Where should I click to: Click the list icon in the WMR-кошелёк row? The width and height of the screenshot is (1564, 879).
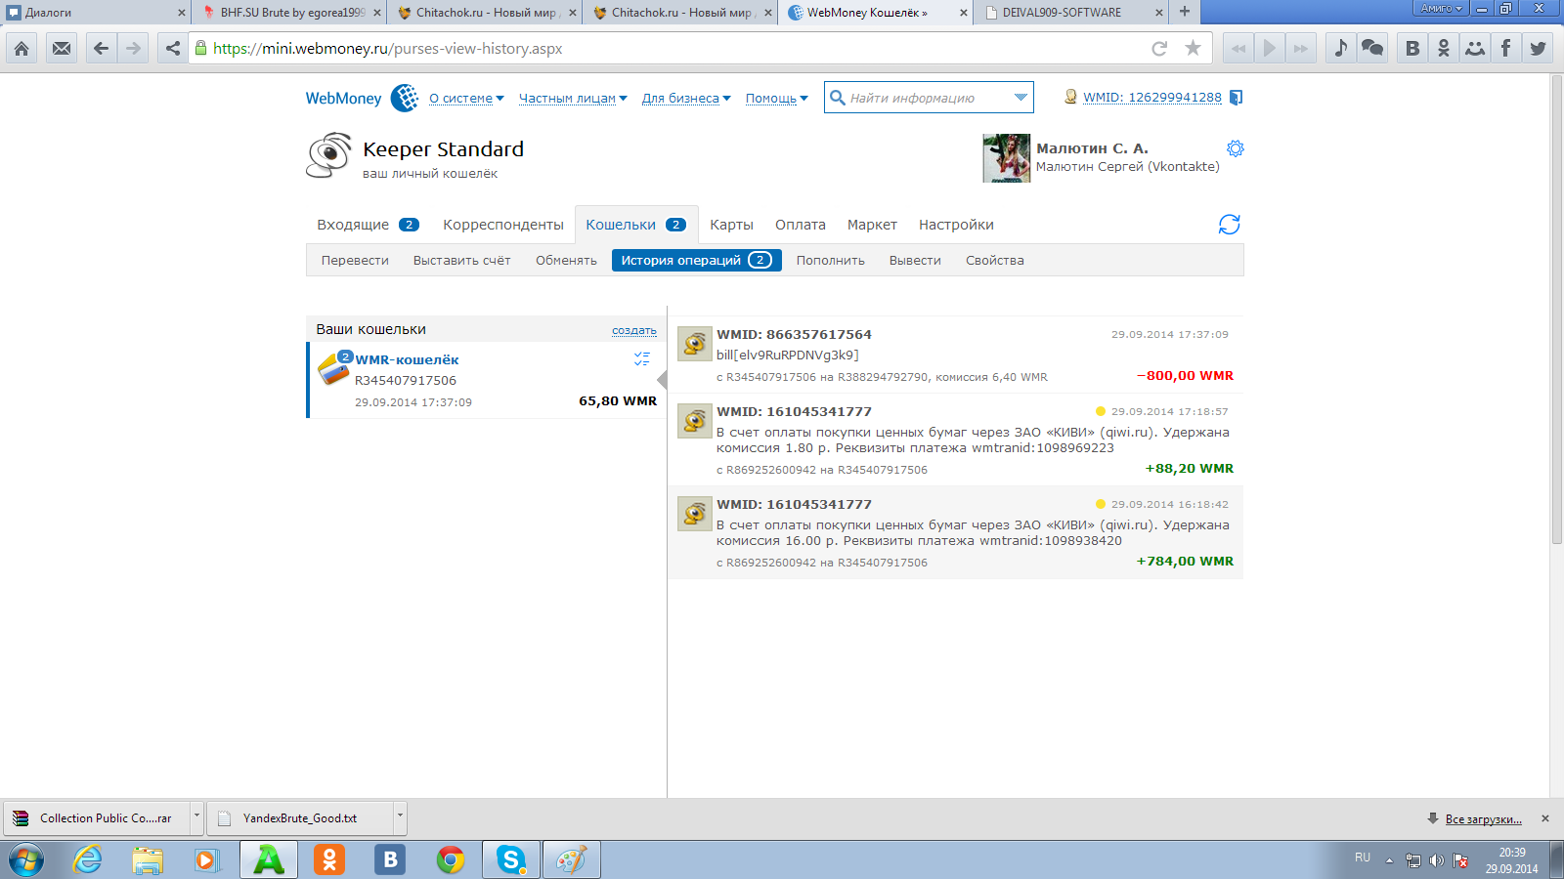641,359
